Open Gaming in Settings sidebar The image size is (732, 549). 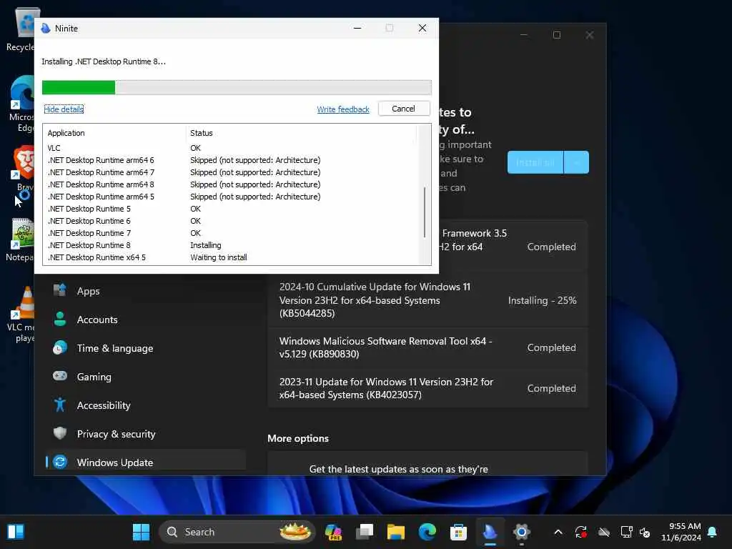point(146,377)
